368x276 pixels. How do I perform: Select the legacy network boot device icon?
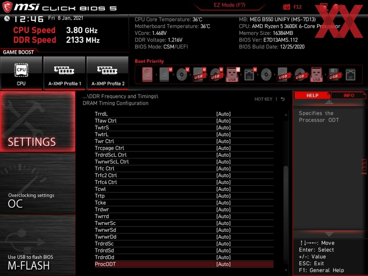pyautogui.click(x=350, y=74)
